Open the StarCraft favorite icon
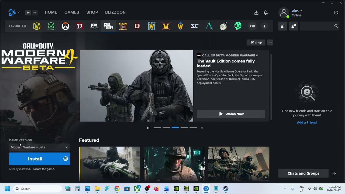 pos(195,26)
